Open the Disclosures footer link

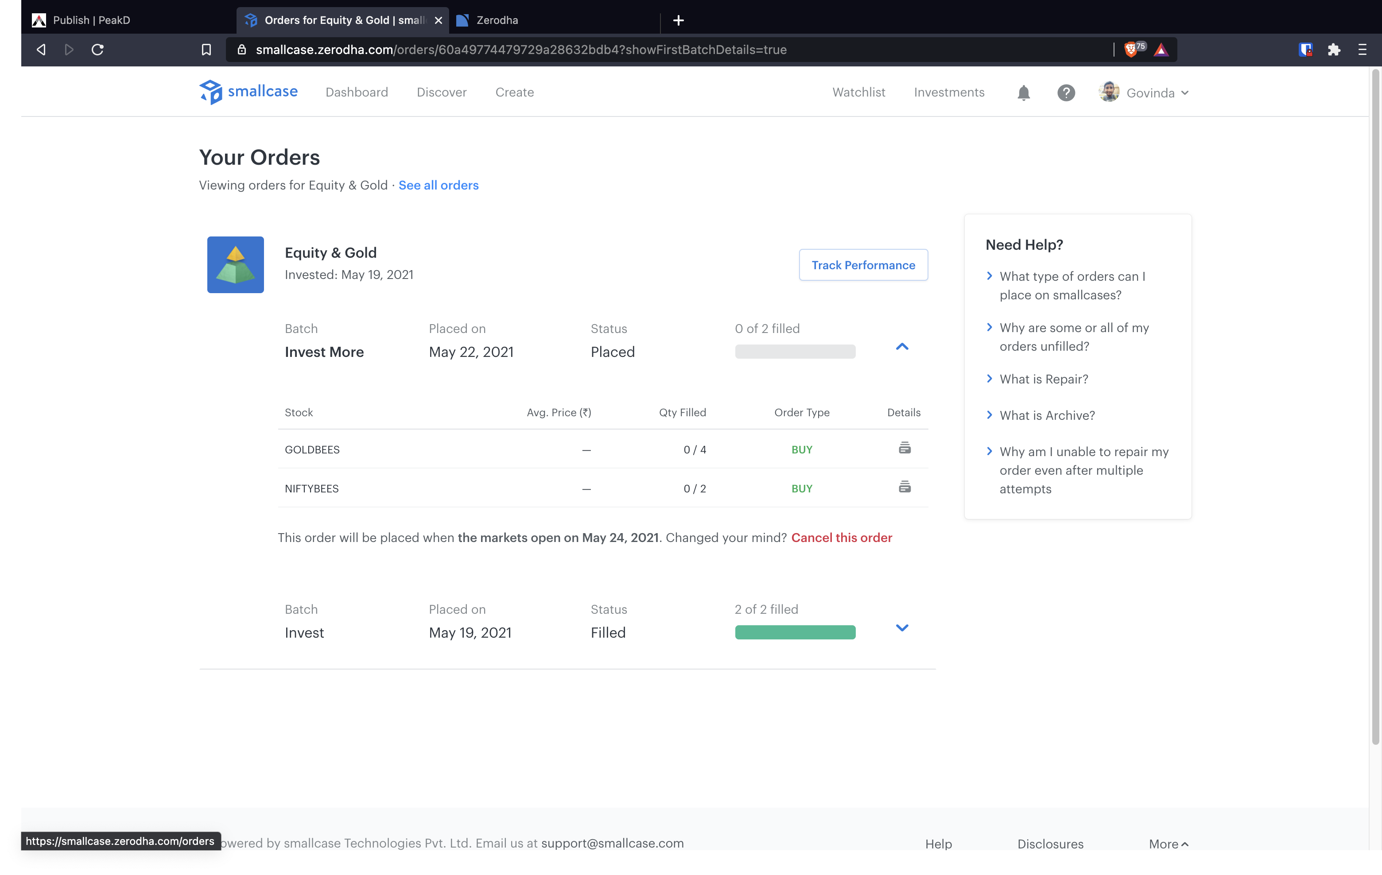pos(1050,844)
